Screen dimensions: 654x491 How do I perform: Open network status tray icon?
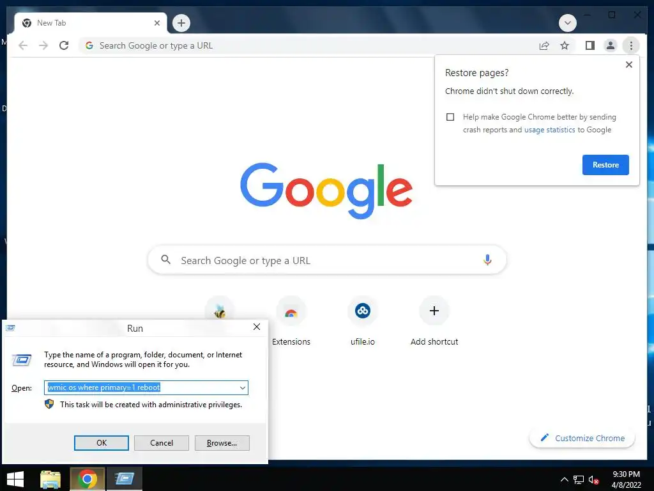(579, 479)
